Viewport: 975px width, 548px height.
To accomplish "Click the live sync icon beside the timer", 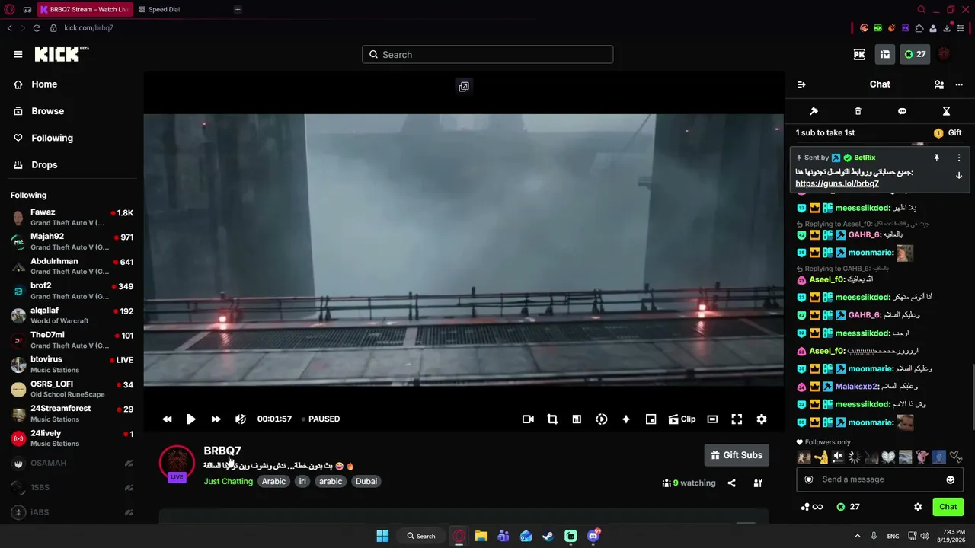I will (241, 419).
